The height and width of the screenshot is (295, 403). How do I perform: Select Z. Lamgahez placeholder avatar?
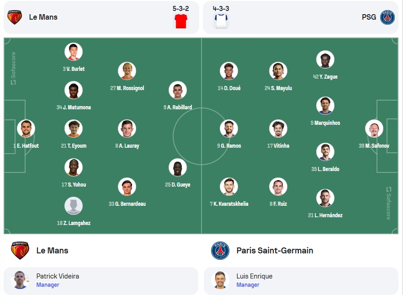click(x=74, y=206)
